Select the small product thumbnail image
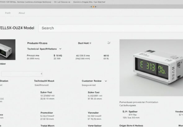The height and width of the screenshot is (127, 183). [x=7, y=50]
